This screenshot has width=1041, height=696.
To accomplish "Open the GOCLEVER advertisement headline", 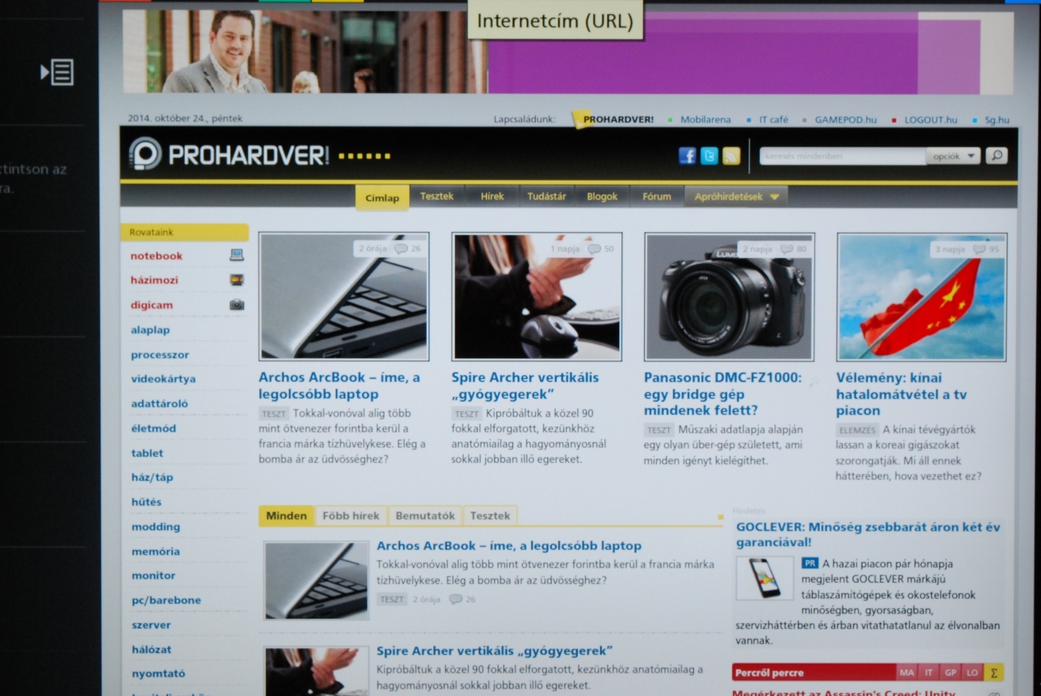I will [868, 534].
